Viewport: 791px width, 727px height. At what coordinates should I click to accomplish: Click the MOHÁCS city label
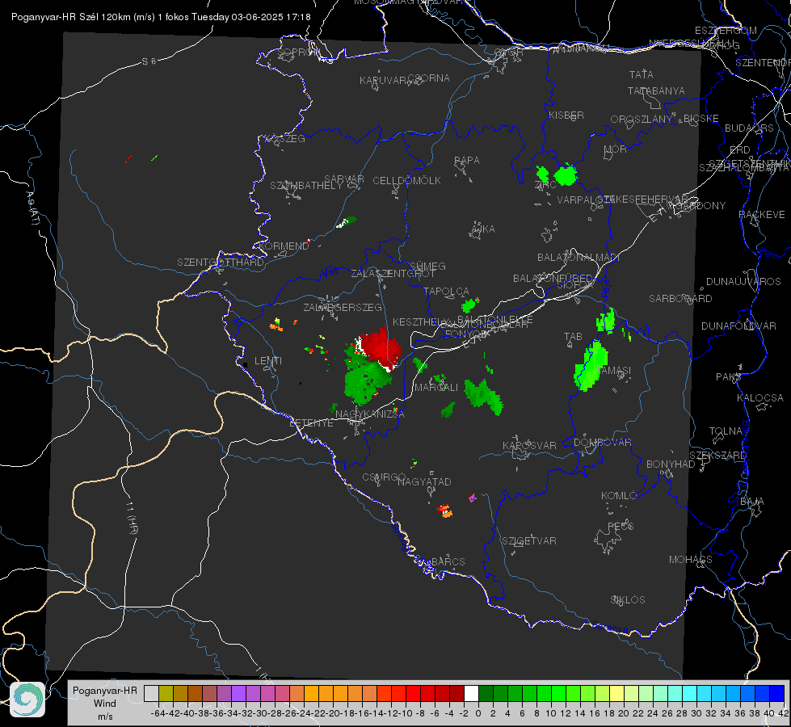pos(691,560)
